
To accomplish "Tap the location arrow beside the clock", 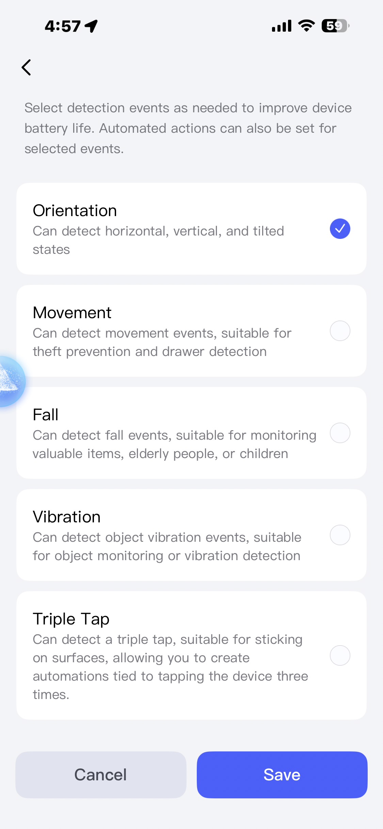I will pyautogui.click(x=91, y=26).
